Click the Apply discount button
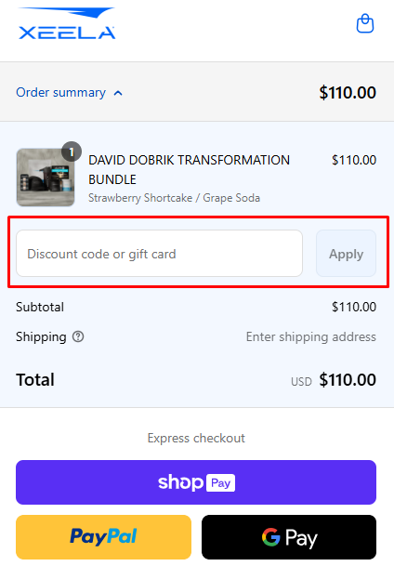Image resolution: width=394 pixels, height=566 pixels. click(x=346, y=254)
